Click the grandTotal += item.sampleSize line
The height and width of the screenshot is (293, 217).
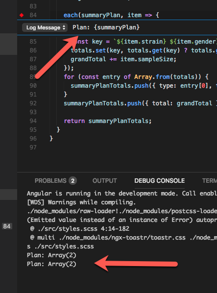coord(123,59)
